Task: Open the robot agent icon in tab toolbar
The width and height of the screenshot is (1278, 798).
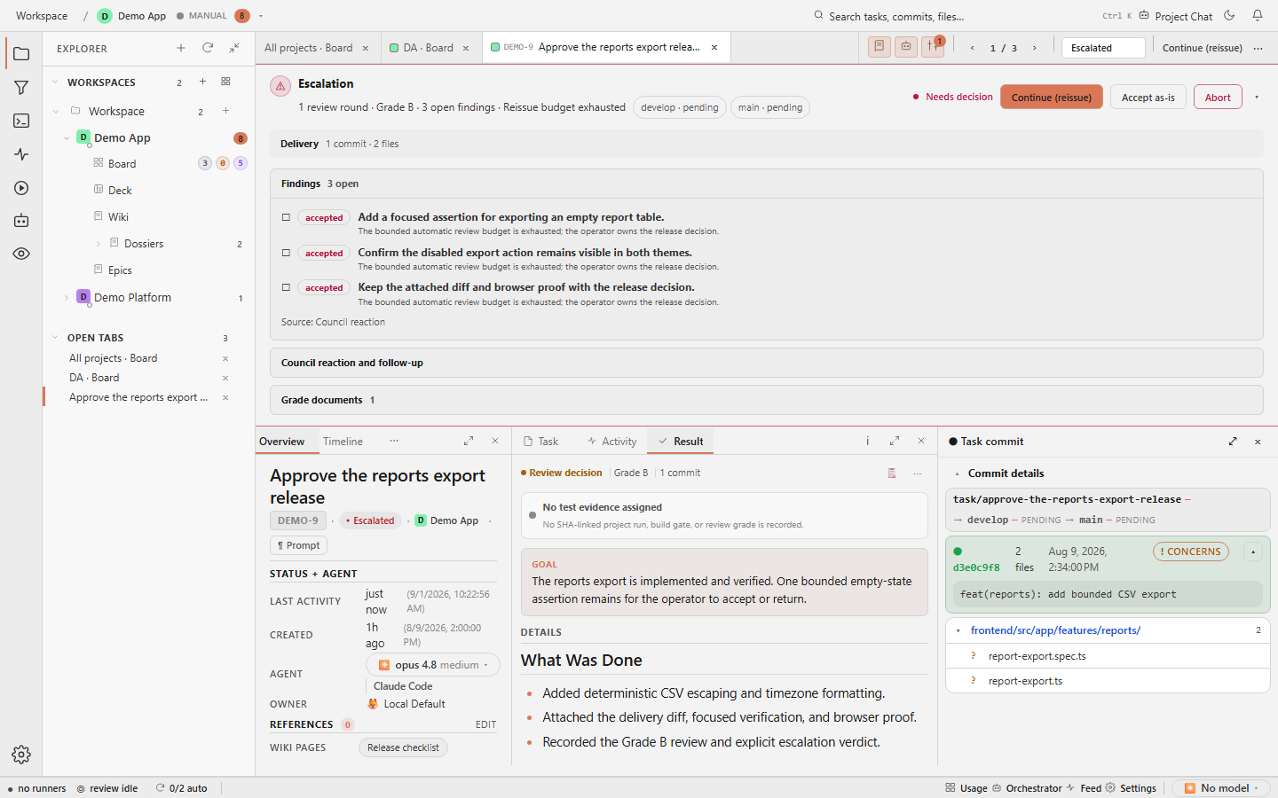Action: (906, 47)
